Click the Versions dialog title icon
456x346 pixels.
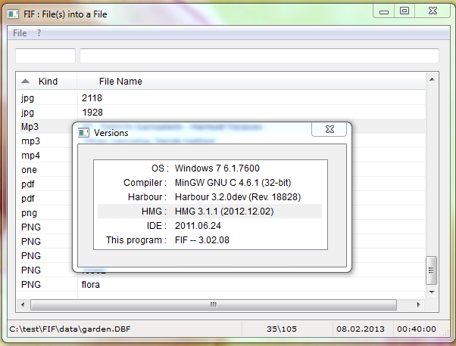pyautogui.click(x=84, y=133)
